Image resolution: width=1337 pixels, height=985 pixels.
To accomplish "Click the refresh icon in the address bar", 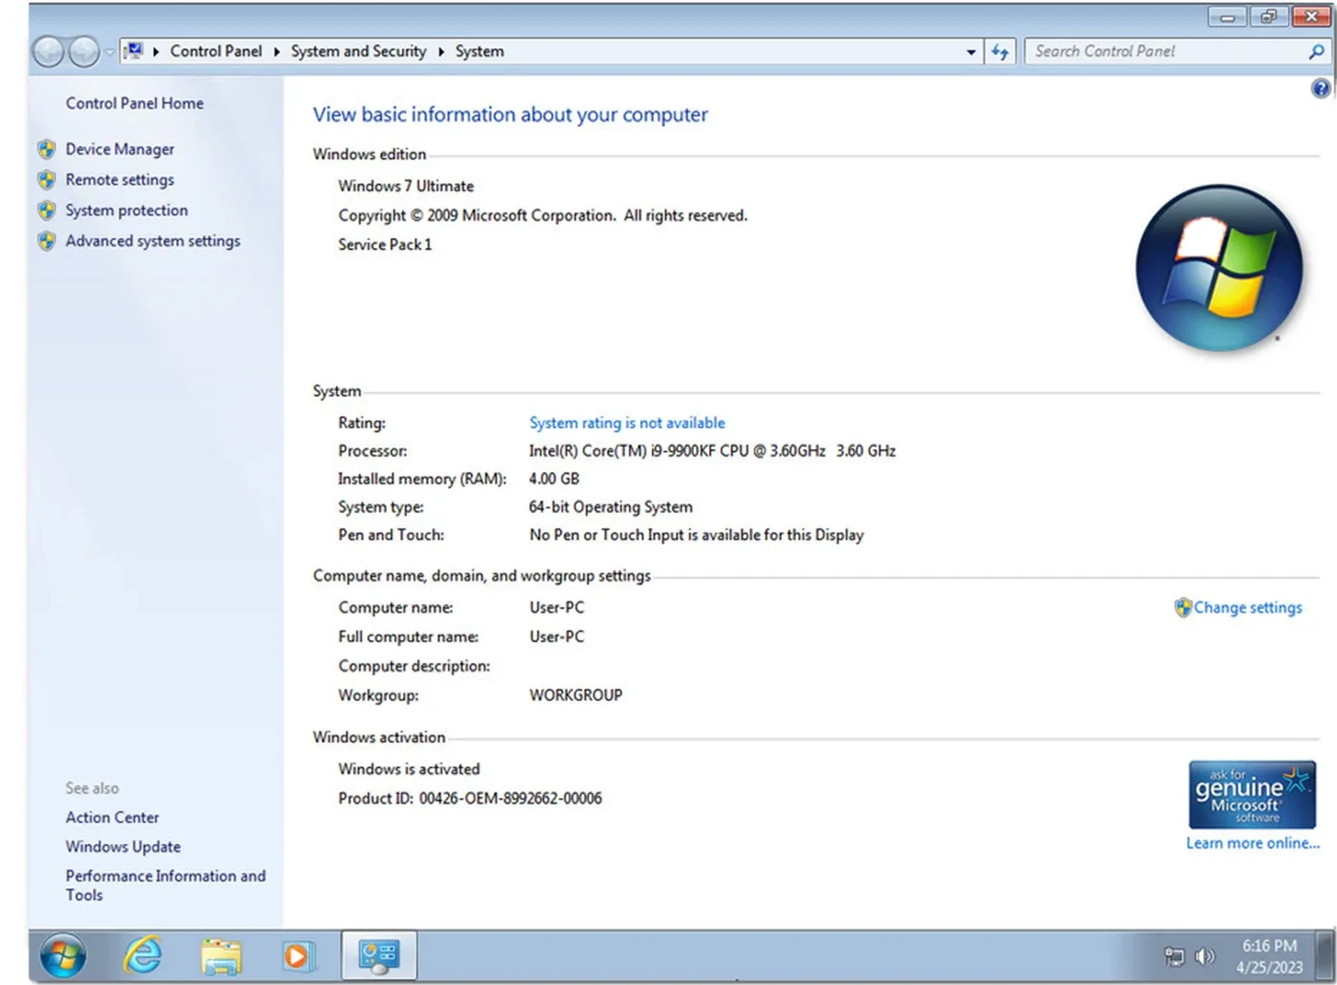I will tap(999, 51).
